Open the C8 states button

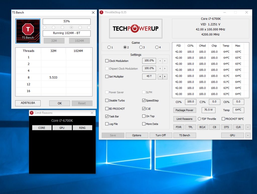click(214, 127)
